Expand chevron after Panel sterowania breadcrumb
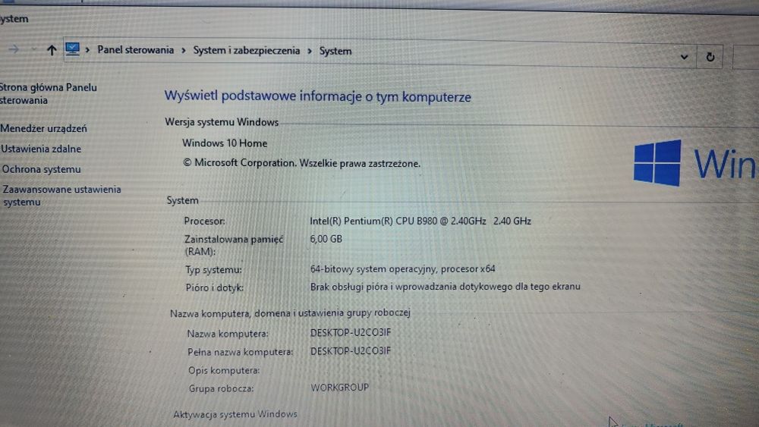Image resolution: width=759 pixels, height=427 pixels. [184, 50]
